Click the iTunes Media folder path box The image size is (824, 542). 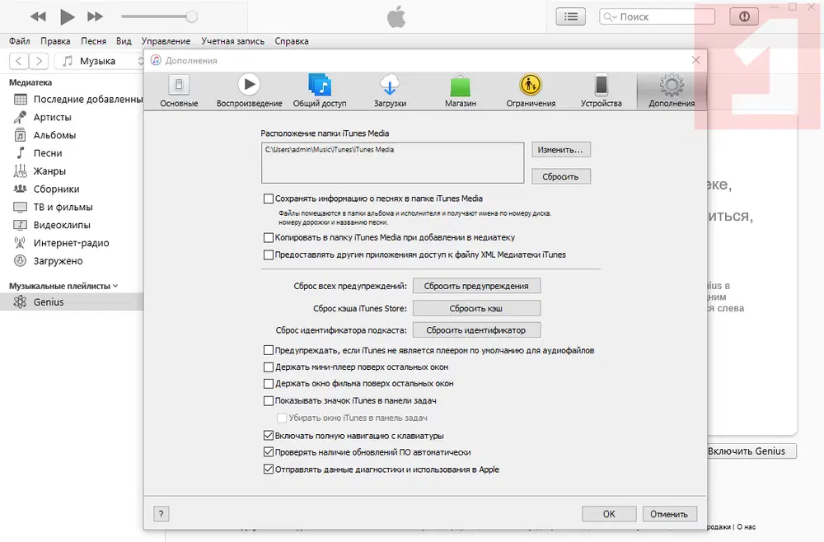[x=392, y=163]
